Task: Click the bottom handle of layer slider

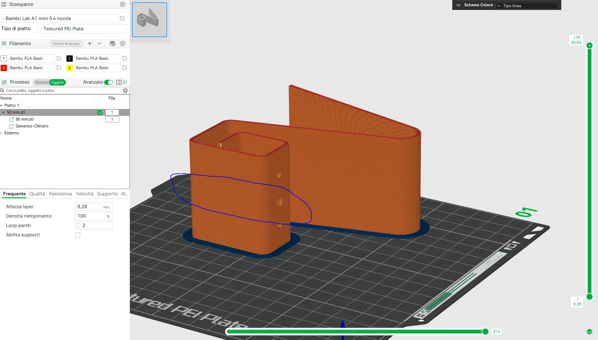Action: [x=590, y=296]
